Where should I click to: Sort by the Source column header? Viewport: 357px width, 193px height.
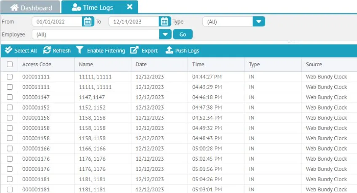point(329,64)
